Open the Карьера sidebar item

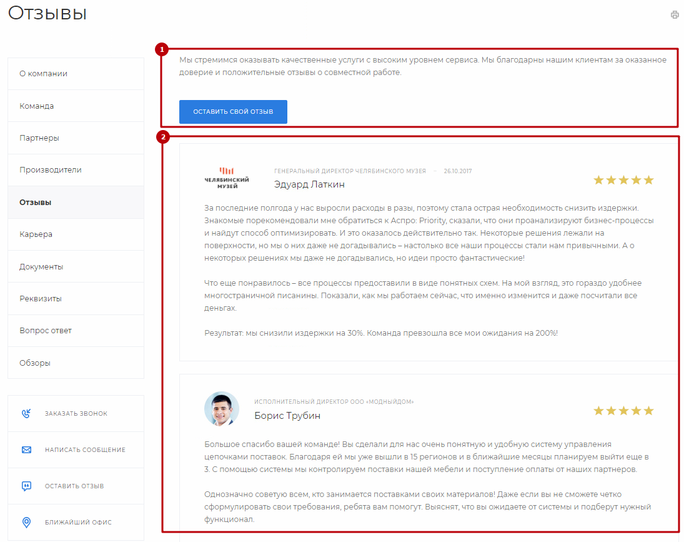pyautogui.click(x=76, y=234)
